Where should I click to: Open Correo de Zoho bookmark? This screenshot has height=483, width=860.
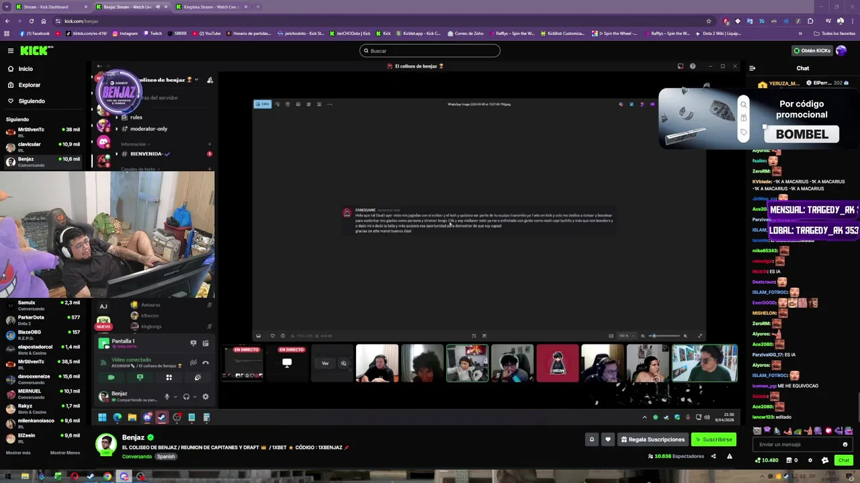coord(465,33)
